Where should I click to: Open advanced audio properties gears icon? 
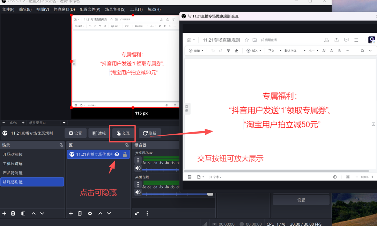coord(137,213)
